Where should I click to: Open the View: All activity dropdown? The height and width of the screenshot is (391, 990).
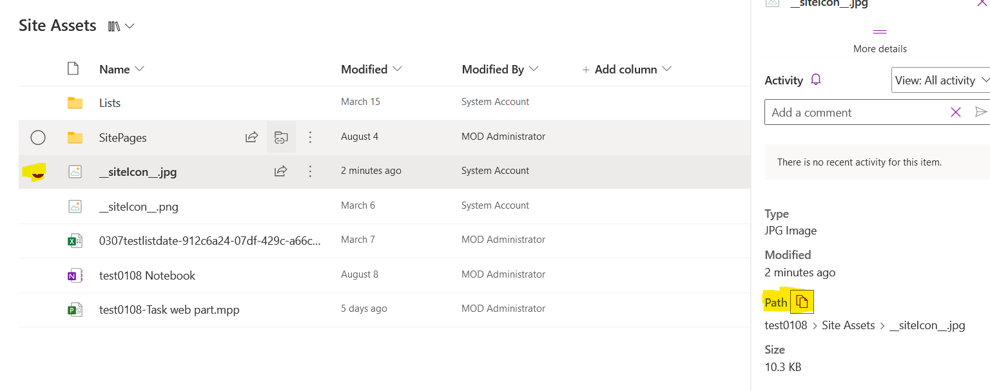click(941, 81)
